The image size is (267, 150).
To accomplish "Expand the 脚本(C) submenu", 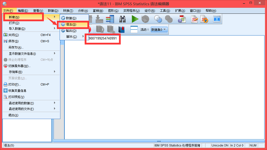I will click(x=83, y=36).
